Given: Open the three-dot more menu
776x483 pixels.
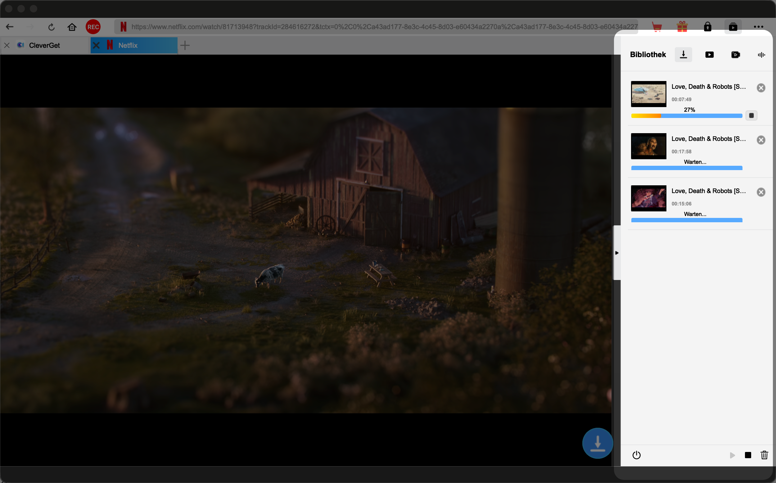Looking at the screenshot, I should coord(758,27).
